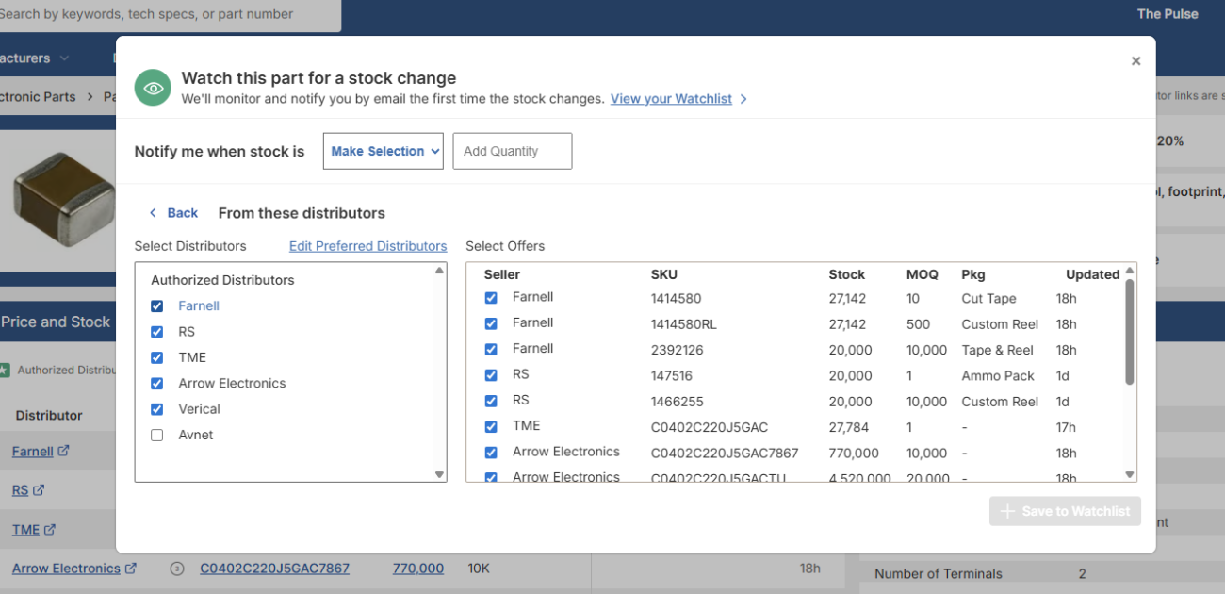This screenshot has width=1225, height=594.
Task: Click View your Watchlist
Action: (x=671, y=98)
